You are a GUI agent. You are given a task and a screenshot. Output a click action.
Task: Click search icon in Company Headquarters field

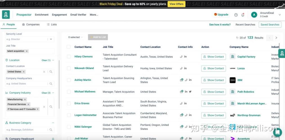pos(51,84)
